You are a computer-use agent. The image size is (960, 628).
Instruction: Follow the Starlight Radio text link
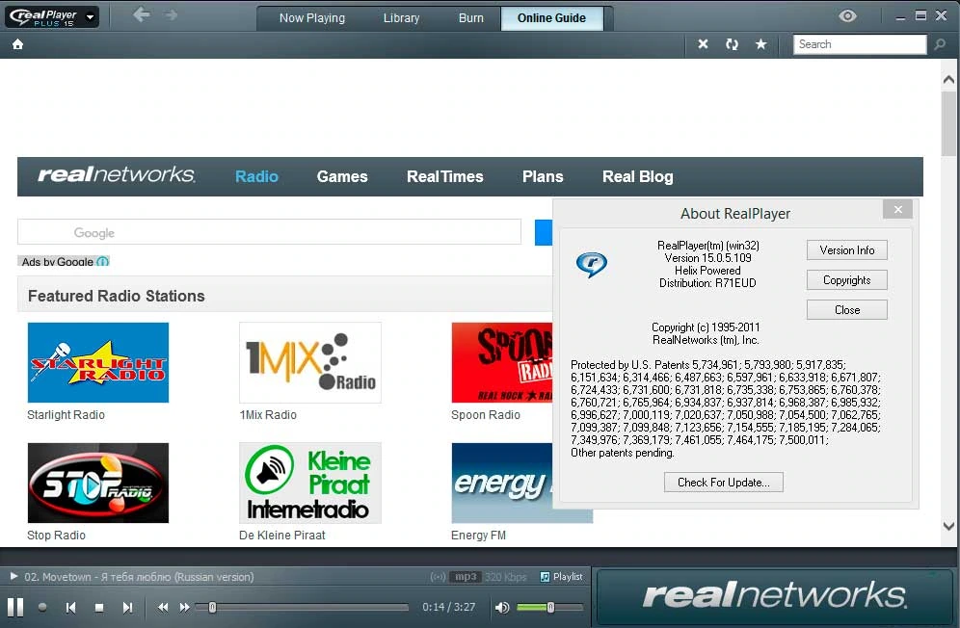[67, 415]
